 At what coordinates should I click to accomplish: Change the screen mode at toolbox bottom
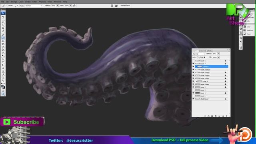pos(3,94)
